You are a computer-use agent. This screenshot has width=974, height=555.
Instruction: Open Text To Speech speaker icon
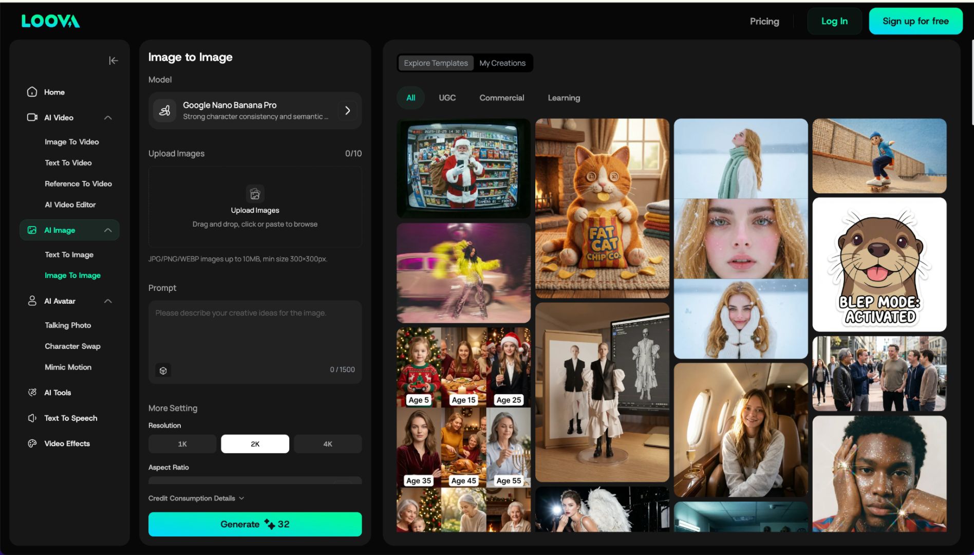tap(32, 418)
